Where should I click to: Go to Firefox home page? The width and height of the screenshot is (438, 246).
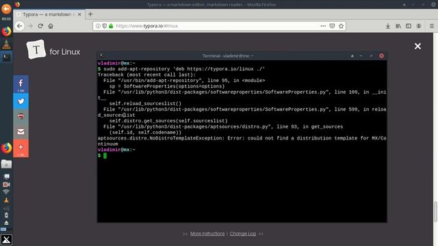[51, 26]
